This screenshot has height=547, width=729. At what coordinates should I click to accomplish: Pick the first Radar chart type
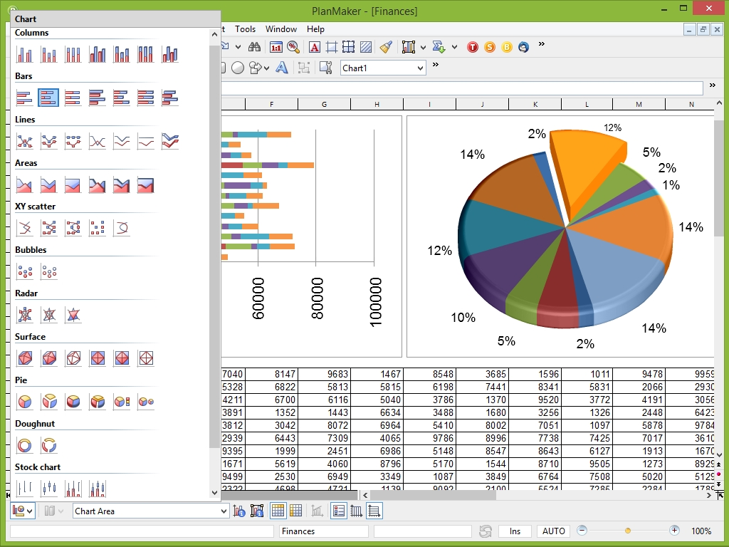pyautogui.click(x=25, y=315)
